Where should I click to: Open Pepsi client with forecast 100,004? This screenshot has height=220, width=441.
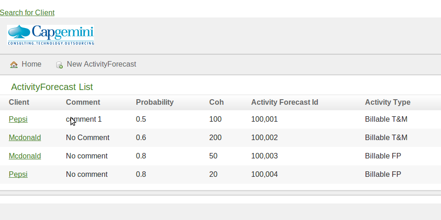[18, 175]
